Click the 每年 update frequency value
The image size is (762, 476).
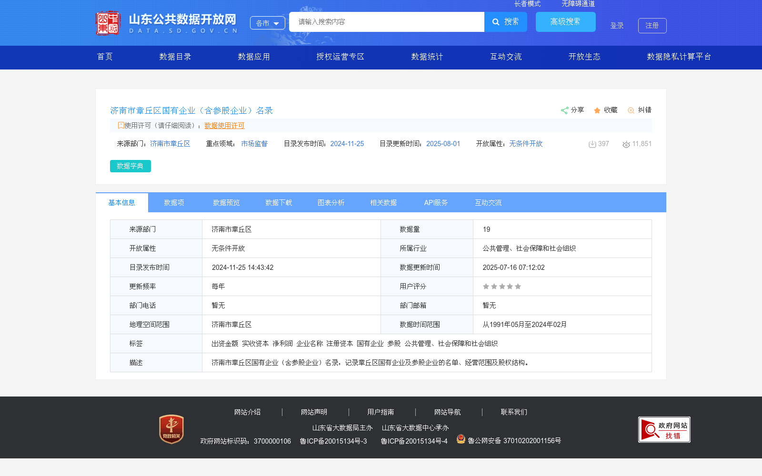(219, 287)
